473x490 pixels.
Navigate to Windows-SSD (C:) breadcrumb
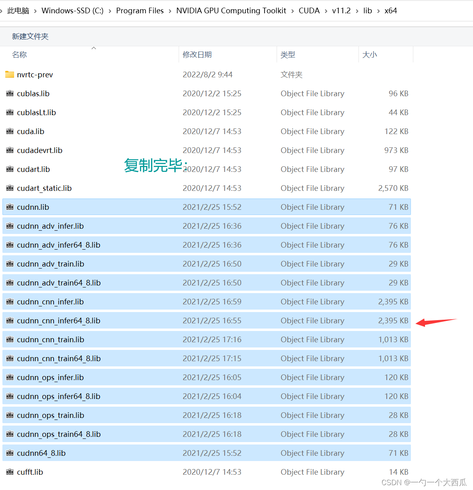pyautogui.click(x=73, y=11)
